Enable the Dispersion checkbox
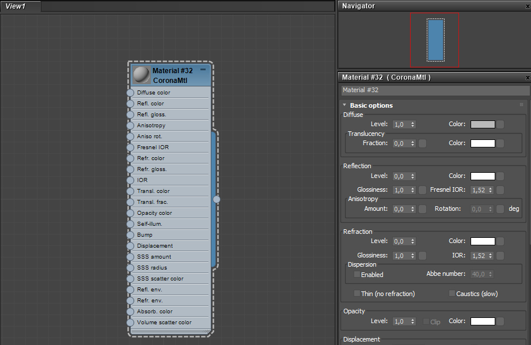The width and height of the screenshot is (531, 345). pyautogui.click(x=357, y=275)
